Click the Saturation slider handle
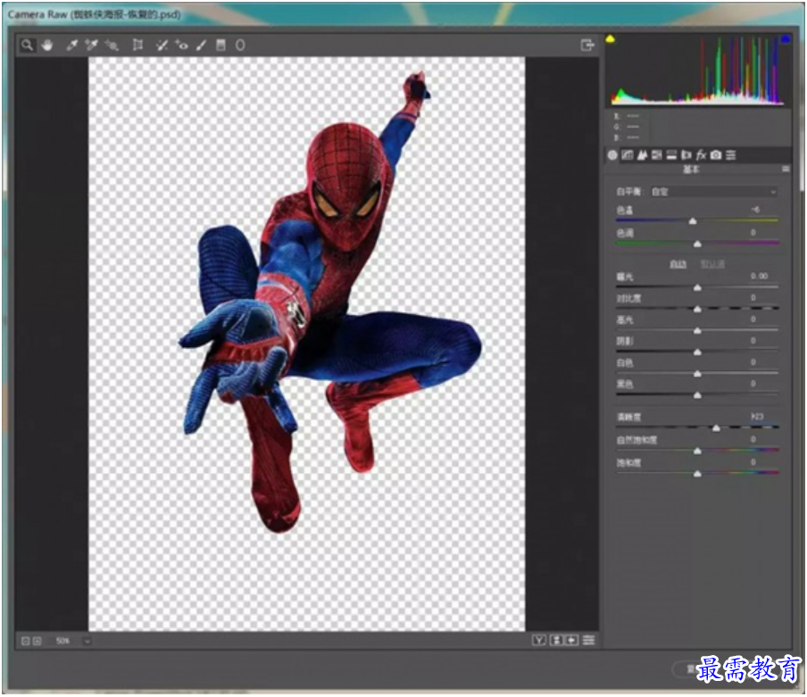Image resolution: width=807 pixels, height=697 pixels. click(x=697, y=474)
